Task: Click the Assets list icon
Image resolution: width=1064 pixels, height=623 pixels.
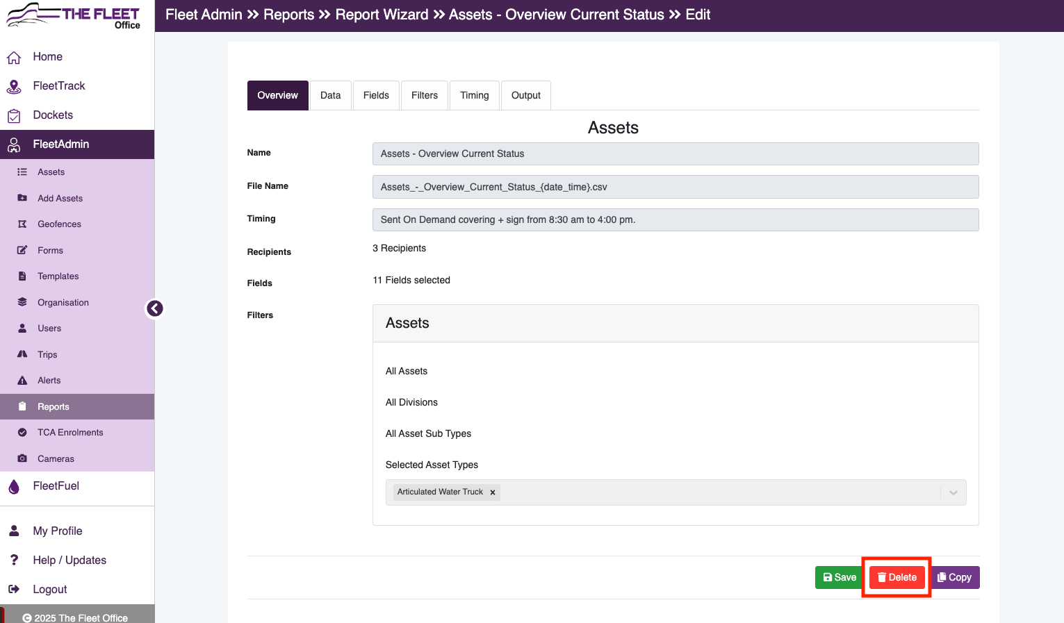Action: [22, 172]
